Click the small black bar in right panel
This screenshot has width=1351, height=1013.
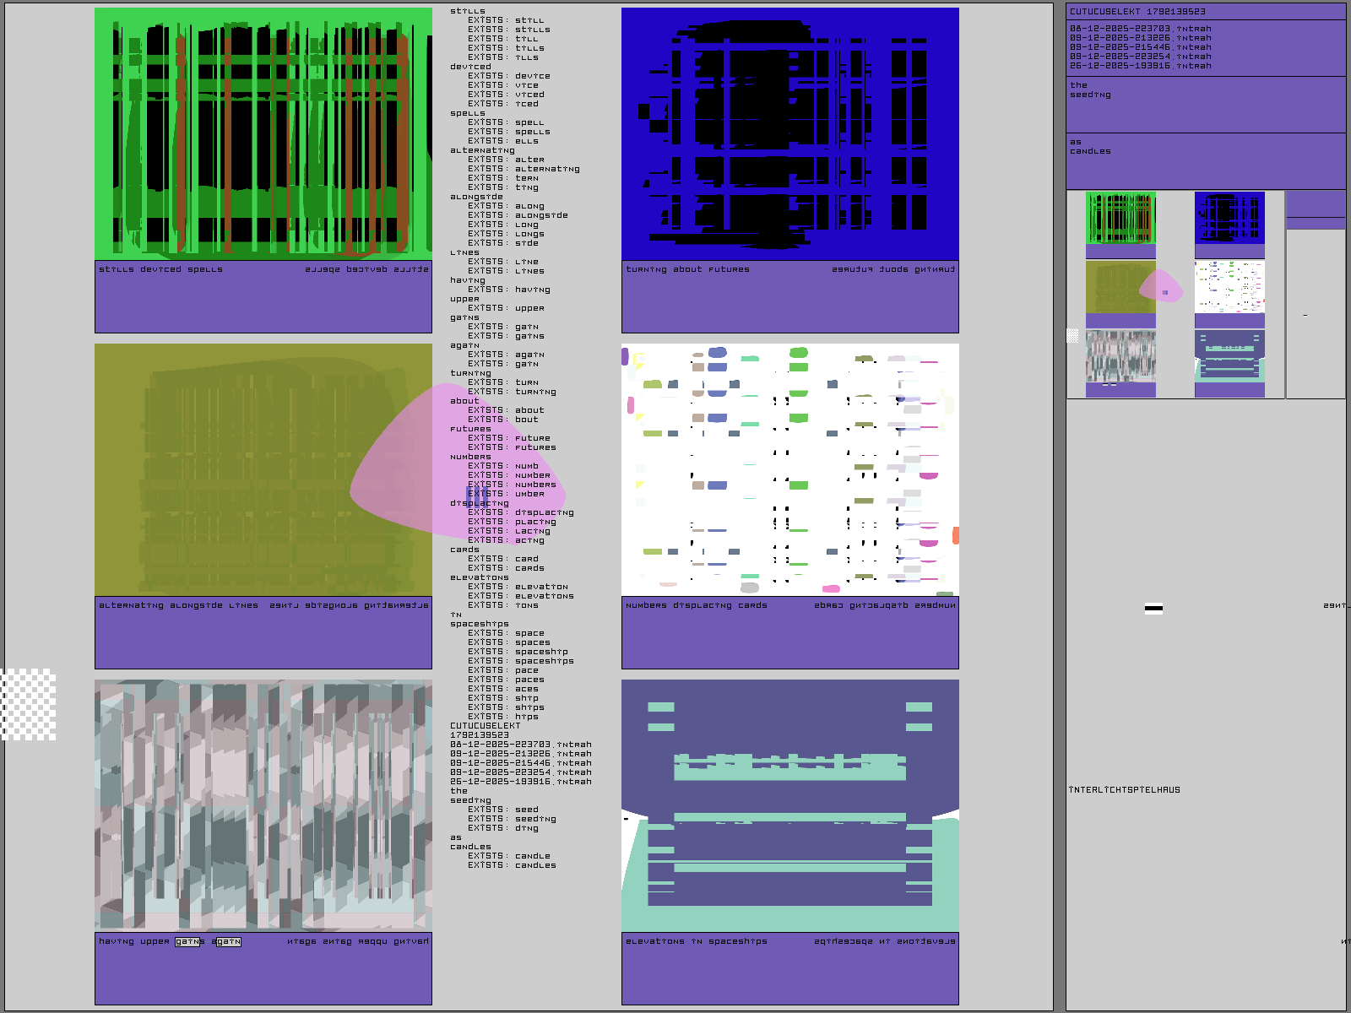click(1153, 608)
